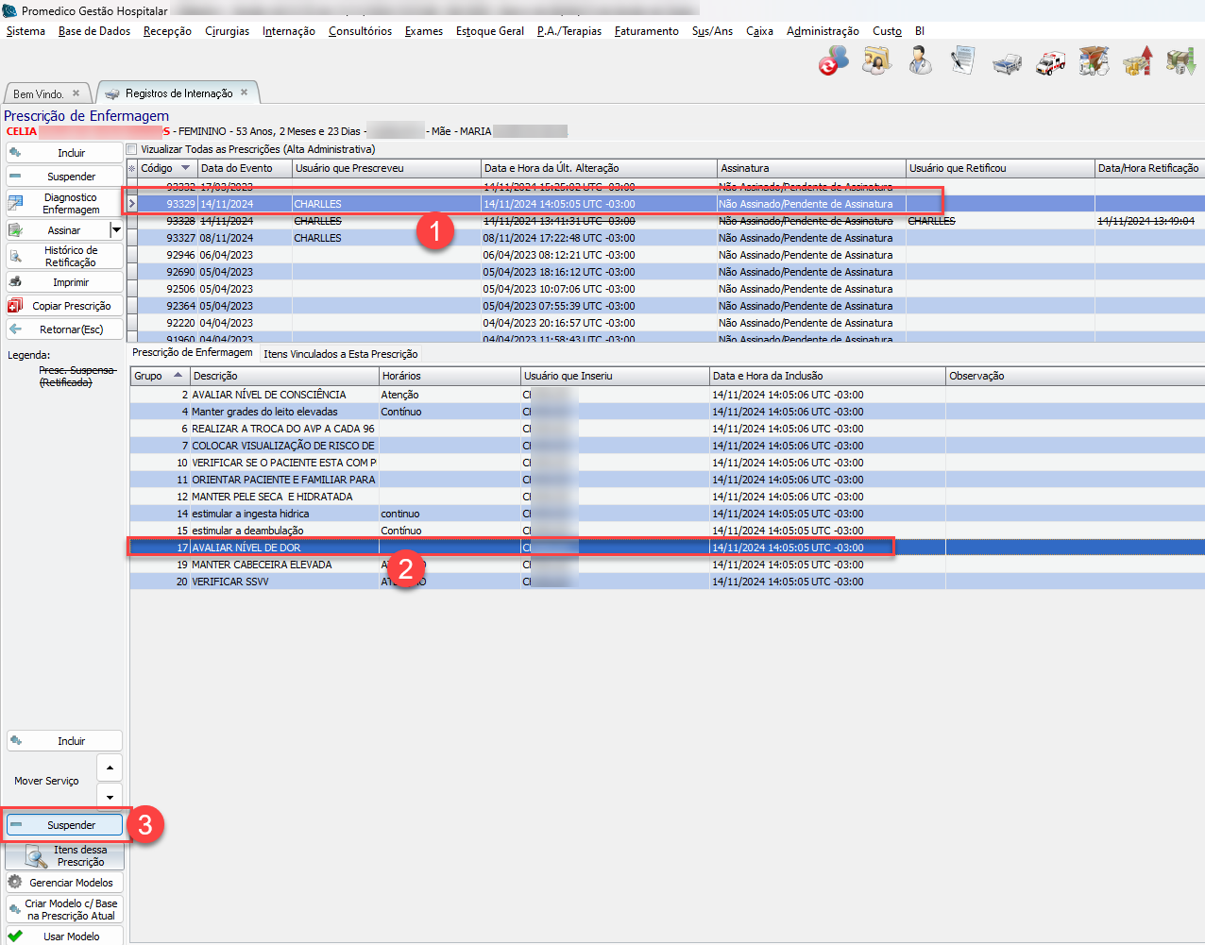The width and height of the screenshot is (1205, 945).
Task: Open the document with pen toolbar icon
Action: (x=962, y=61)
